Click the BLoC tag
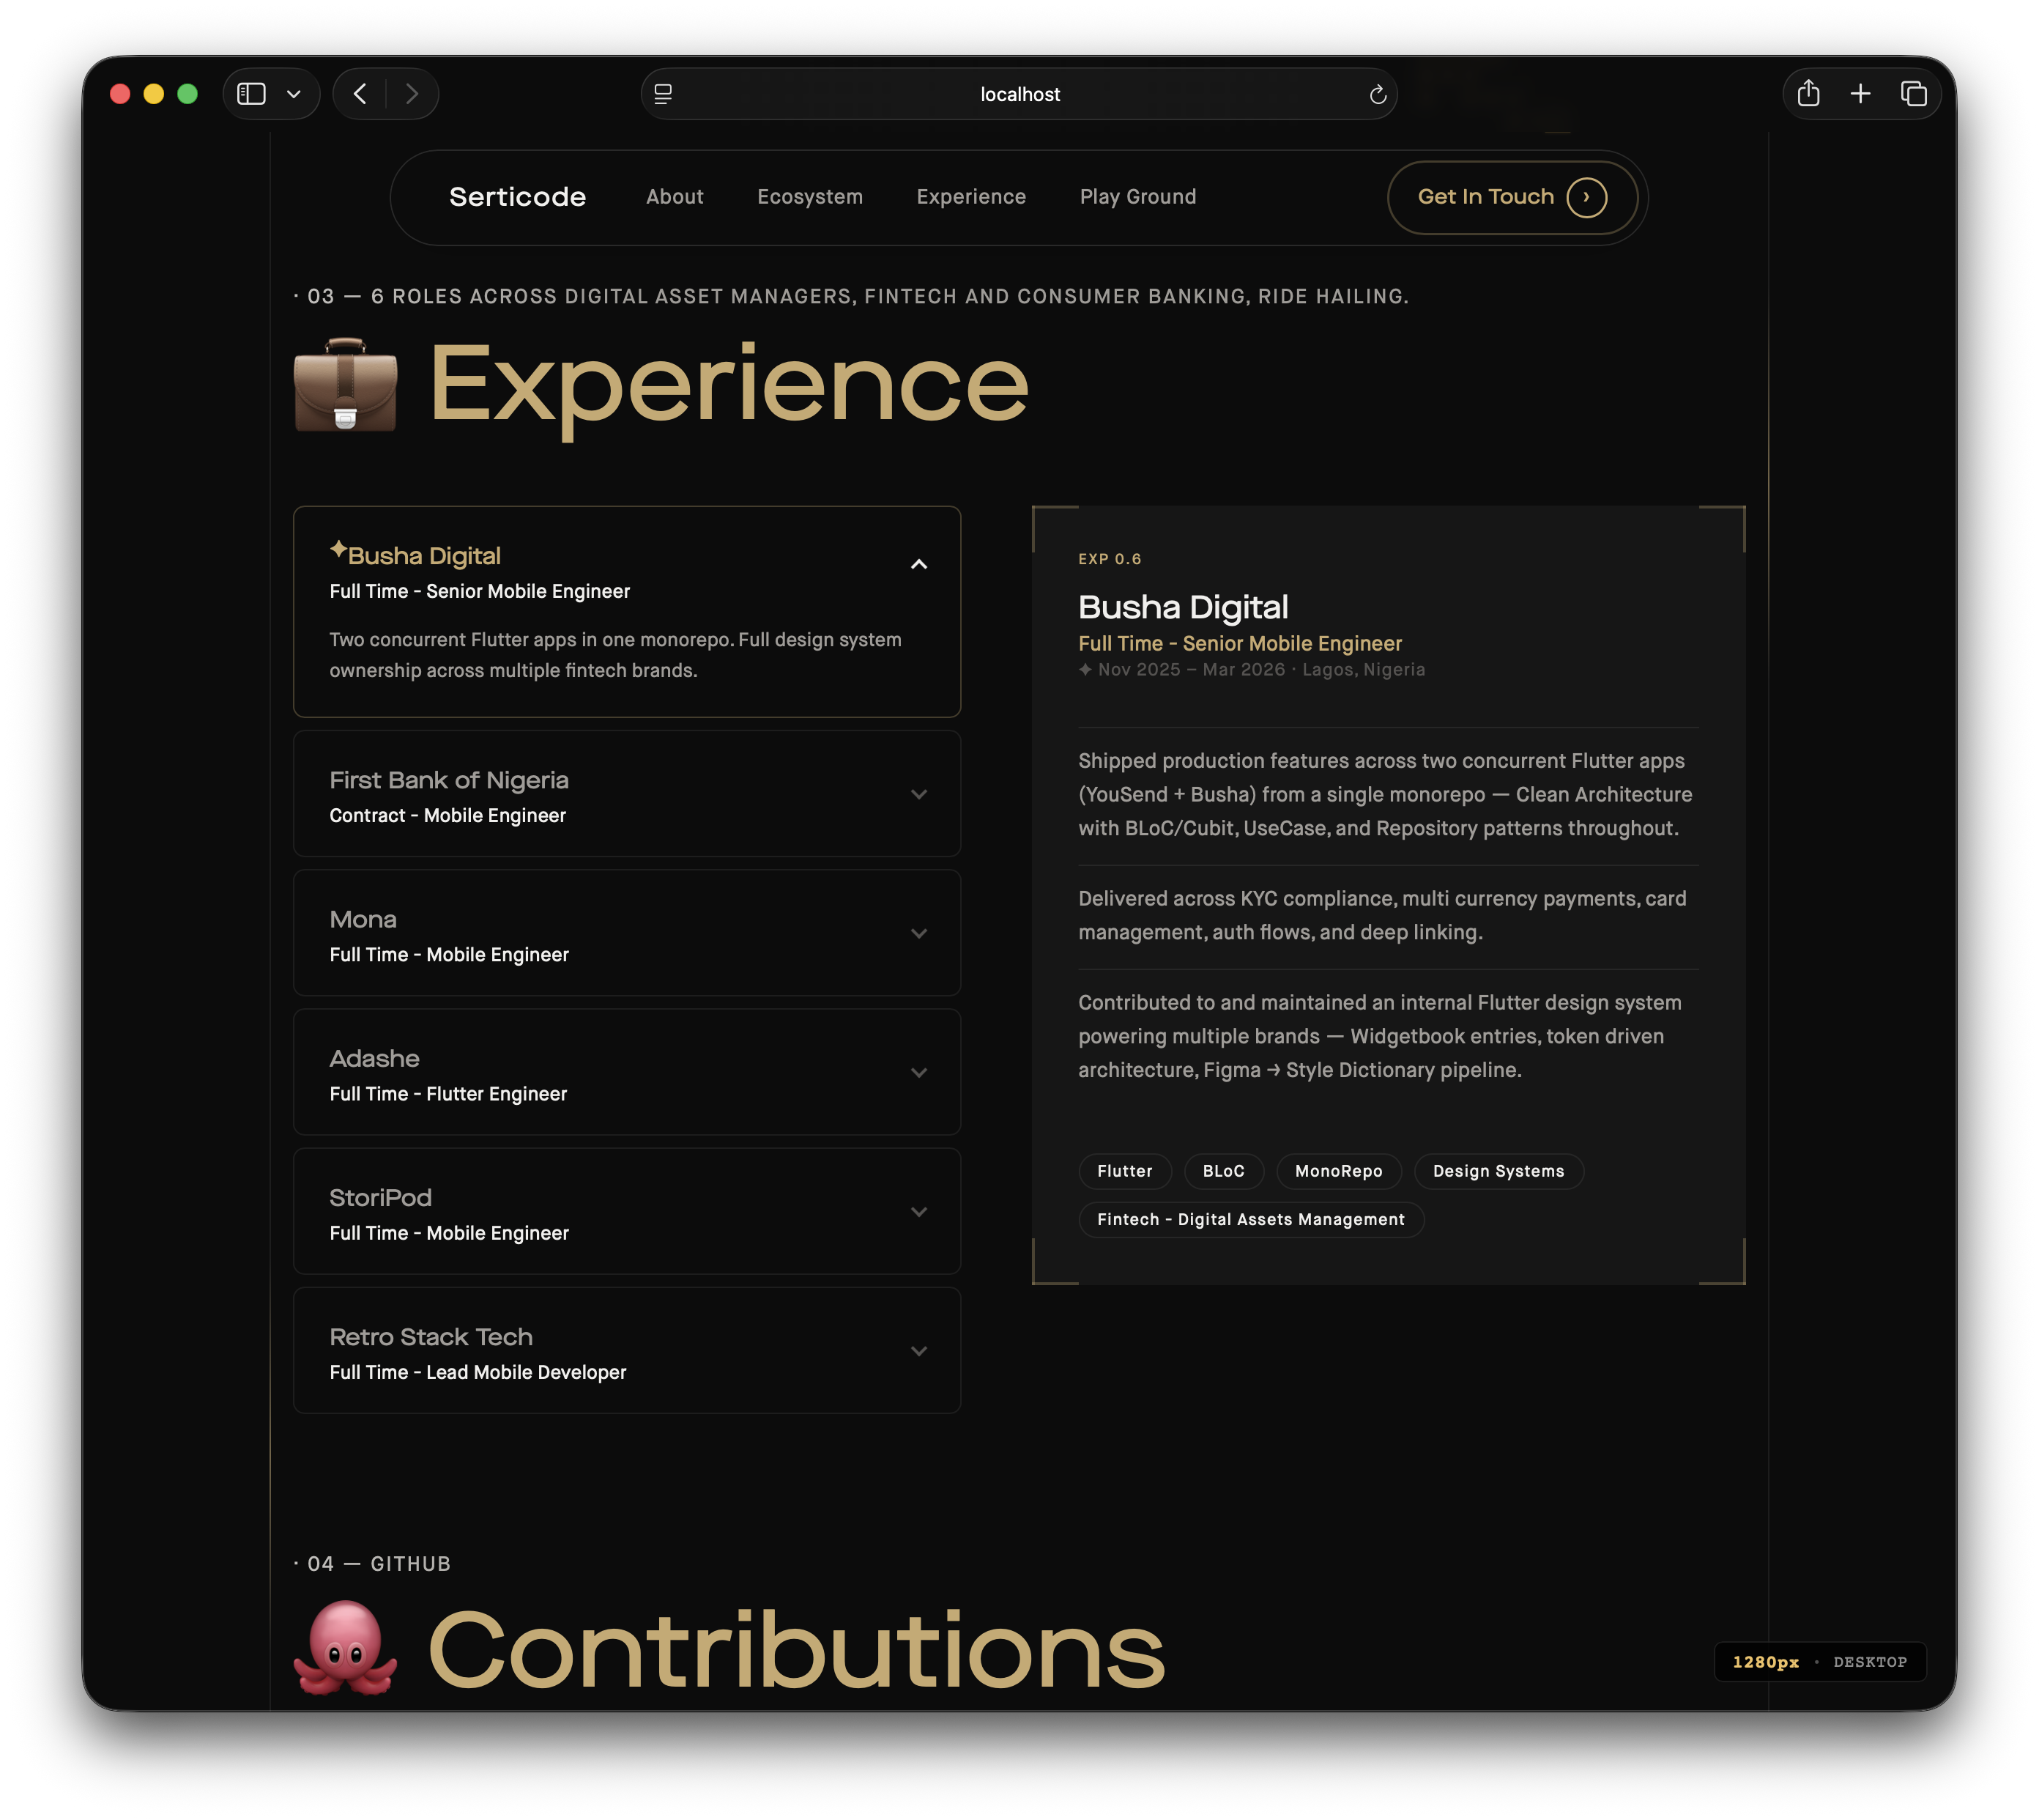 pyautogui.click(x=1223, y=1171)
